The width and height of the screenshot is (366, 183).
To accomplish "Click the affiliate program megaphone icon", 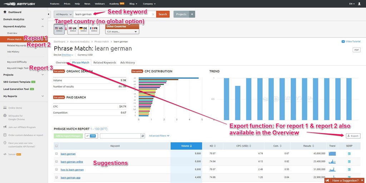I will click(x=5, y=127).
